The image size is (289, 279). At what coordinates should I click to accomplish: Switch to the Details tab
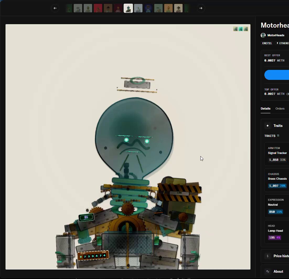point(266,109)
